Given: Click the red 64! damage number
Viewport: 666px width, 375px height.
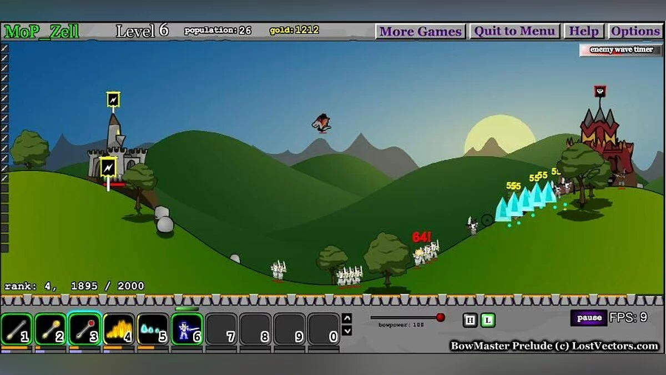Looking at the screenshot, I should 421,237.
